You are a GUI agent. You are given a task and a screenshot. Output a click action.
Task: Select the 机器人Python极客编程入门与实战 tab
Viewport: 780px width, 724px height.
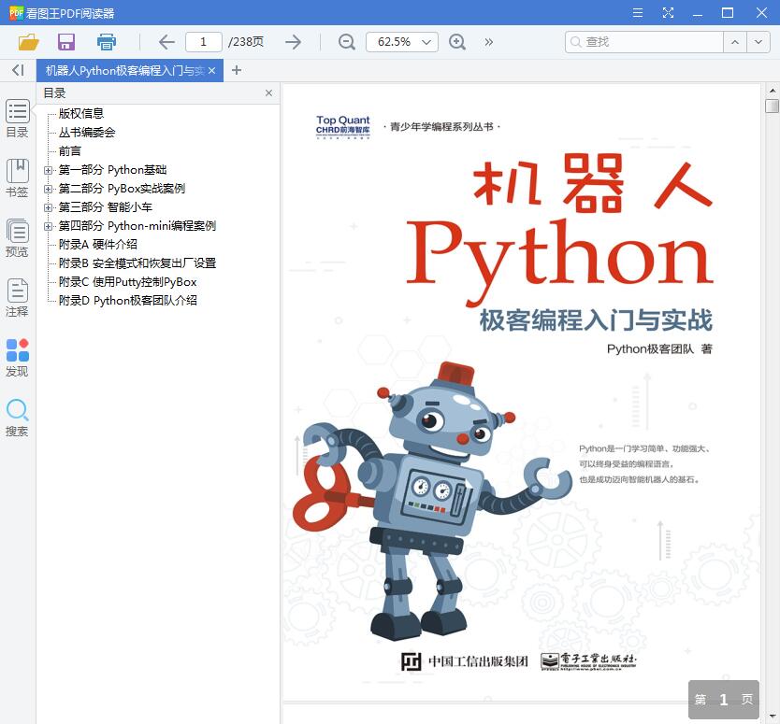pyautogui.click(x=126, y=70)
